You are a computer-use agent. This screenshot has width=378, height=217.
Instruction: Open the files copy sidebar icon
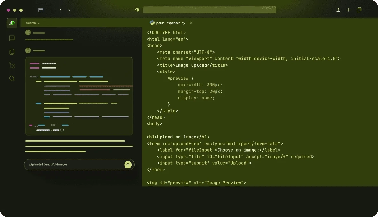point(12,52)
